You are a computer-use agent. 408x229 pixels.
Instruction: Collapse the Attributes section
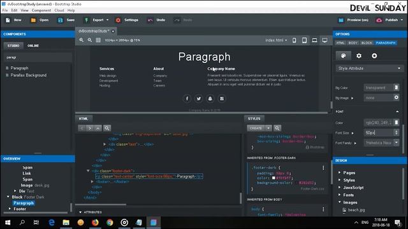pyautogui.click(x=80, y=212)
